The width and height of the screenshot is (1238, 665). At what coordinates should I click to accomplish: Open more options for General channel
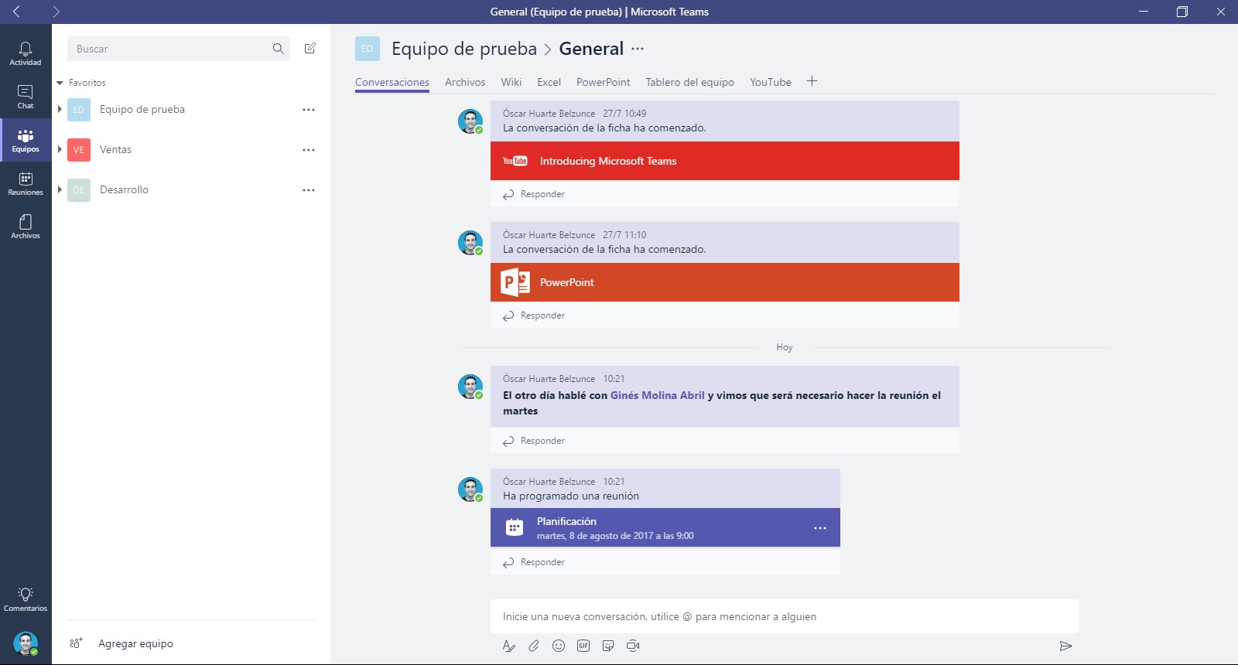(638, 49)
